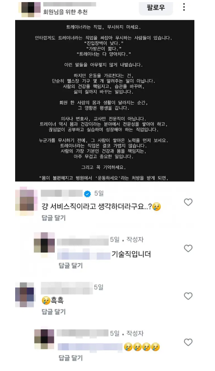Image resolution: width=215 pixels, height=371 pixels.
Task: Tap the post author's username at top
Action: tap(70, 4)
